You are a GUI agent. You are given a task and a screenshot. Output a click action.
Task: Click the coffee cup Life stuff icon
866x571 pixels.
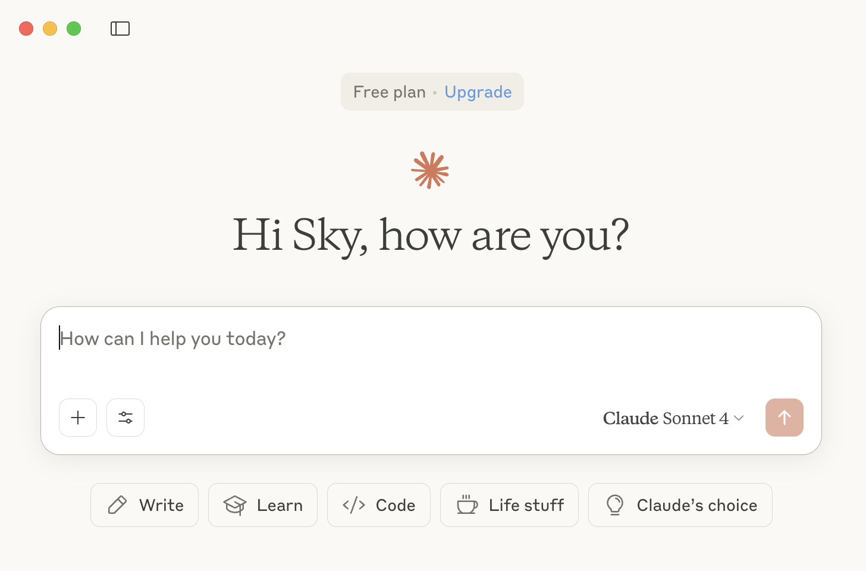pyautogui.click(x=467, y=505)
